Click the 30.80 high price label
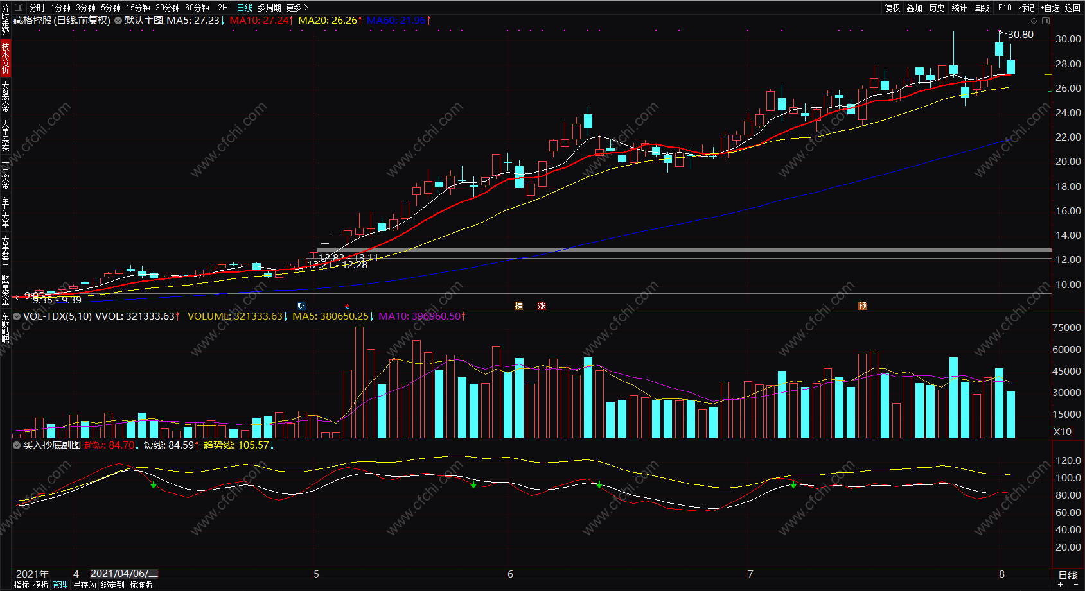Image resolution: width=1085 pixels, height=591 pixels. (1021, 35)
